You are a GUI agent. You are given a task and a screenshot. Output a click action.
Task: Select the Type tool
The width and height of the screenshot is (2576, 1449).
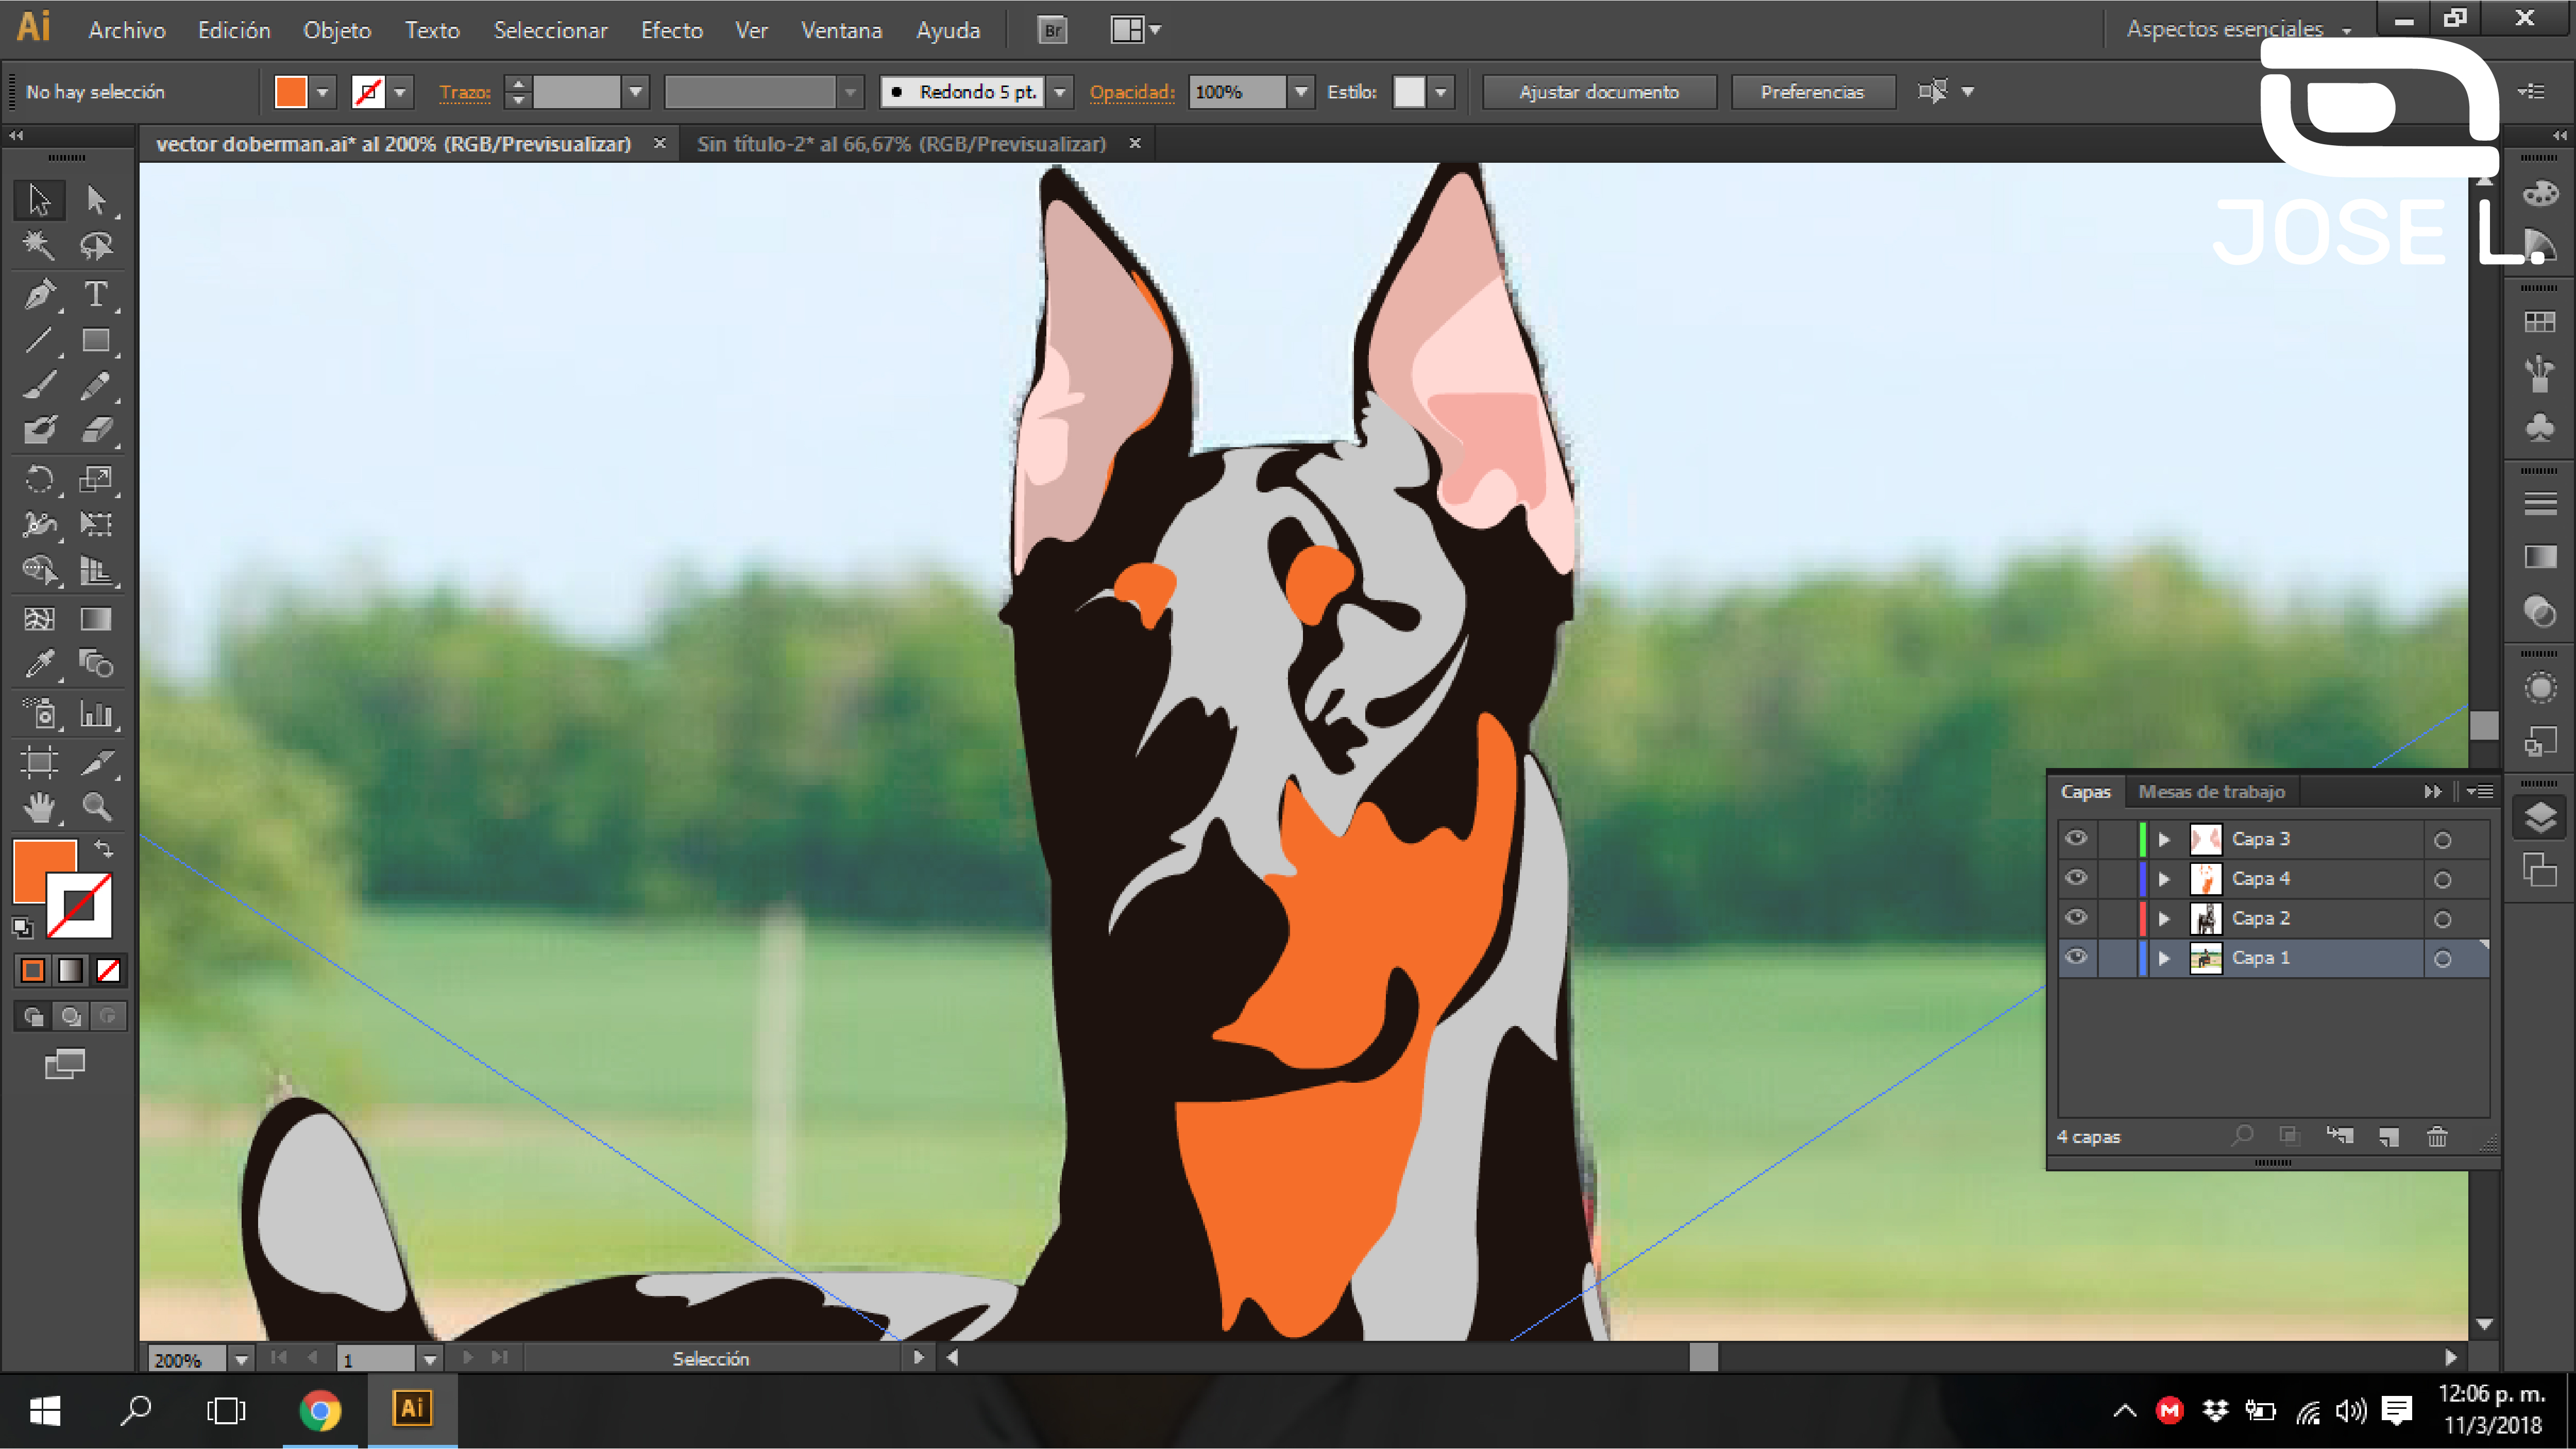[x=96, y=294]
